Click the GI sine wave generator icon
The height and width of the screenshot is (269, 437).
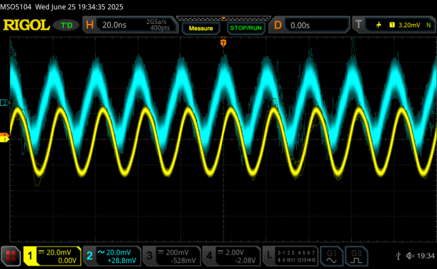pyautogui.click(x=331, y=256)
